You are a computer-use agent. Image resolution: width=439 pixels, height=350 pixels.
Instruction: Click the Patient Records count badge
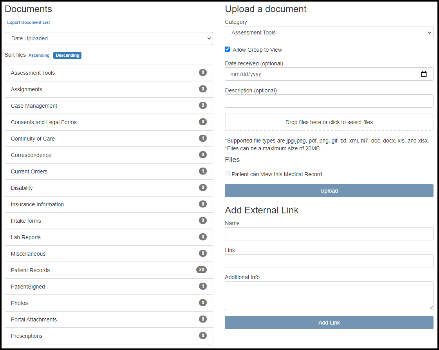click(201, 270)
